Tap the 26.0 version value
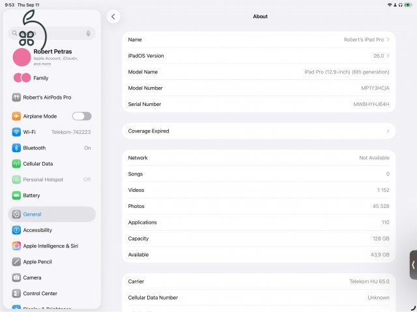The height and width of the screenshot is (312, 417). click(x=379, y=56)
